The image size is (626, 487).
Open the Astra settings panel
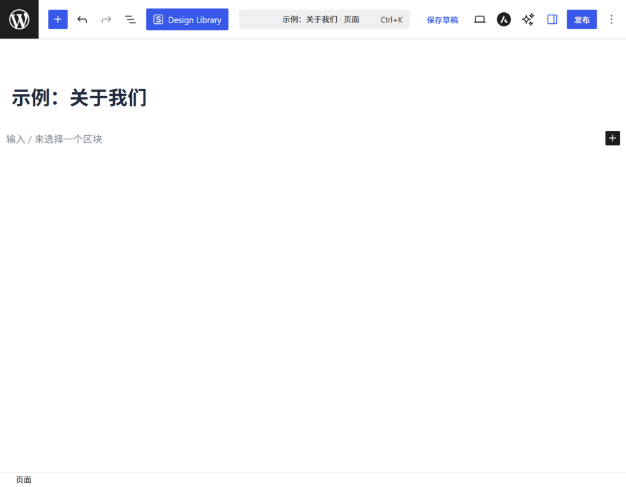pyautogui.click(x=504, y=19)
